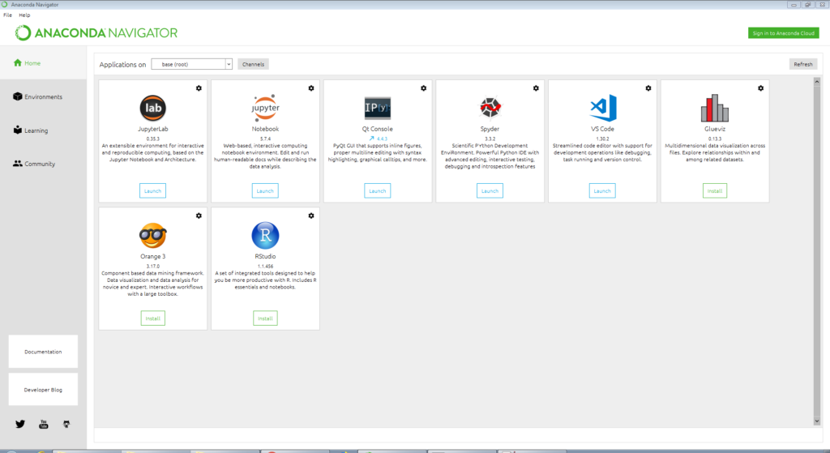The width and height of the screenshot is (830, 453).
Task: Click the Channels button
Action: pyautogui.click(x=253, y=64)
